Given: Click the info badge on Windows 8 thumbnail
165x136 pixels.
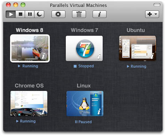Looking at the screenshot, I should click(x=43, y=56).
